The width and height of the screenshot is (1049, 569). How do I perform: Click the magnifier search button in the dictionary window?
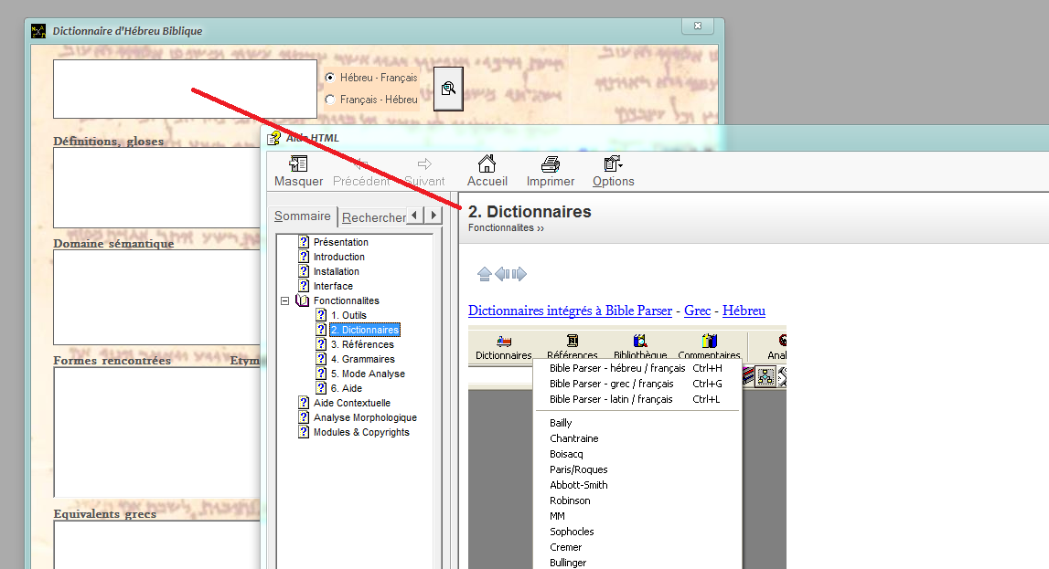pyautogui.click(x=448, y=89)
